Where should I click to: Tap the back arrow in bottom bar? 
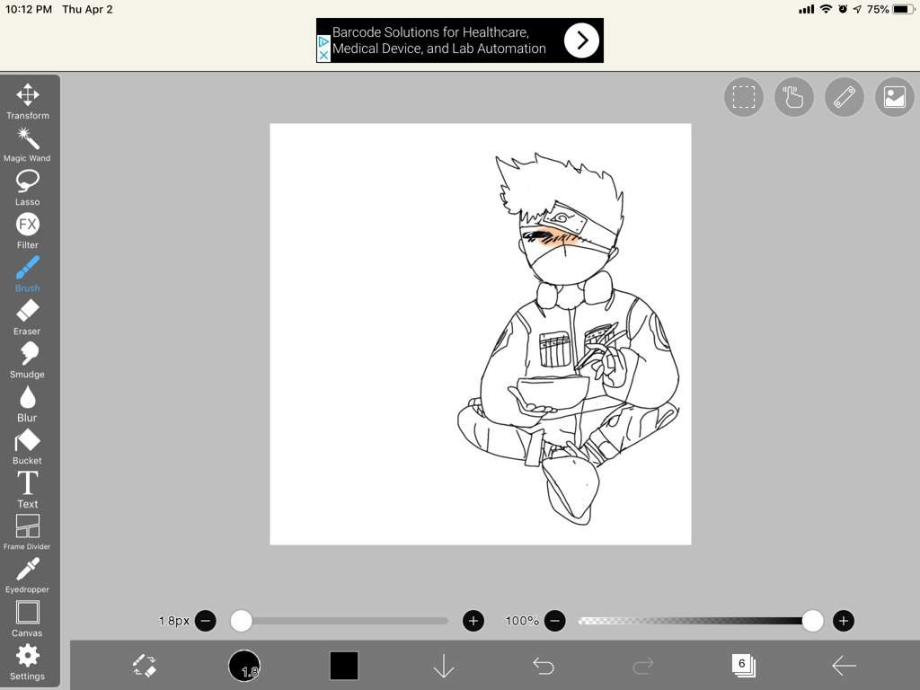844,666
